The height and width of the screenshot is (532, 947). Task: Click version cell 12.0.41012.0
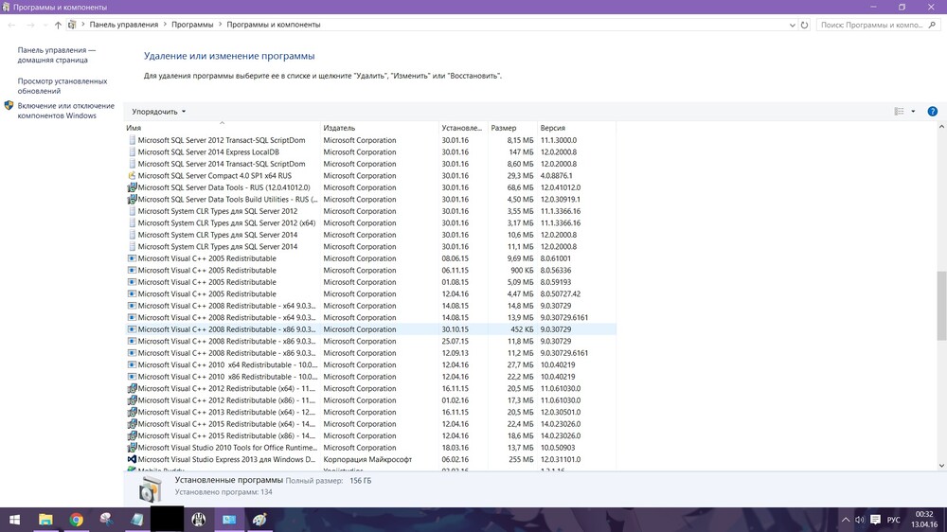pyautogui.click(x=561, y=187)
